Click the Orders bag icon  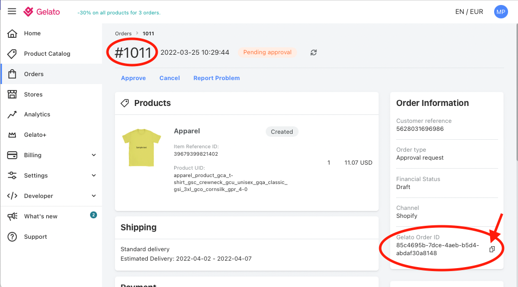12,74
